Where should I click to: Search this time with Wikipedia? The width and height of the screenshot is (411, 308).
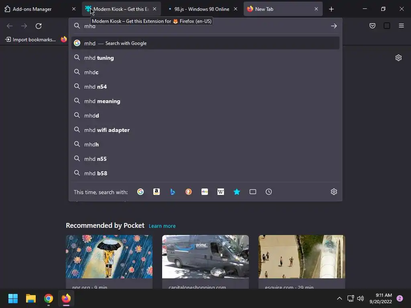(221, 192)
